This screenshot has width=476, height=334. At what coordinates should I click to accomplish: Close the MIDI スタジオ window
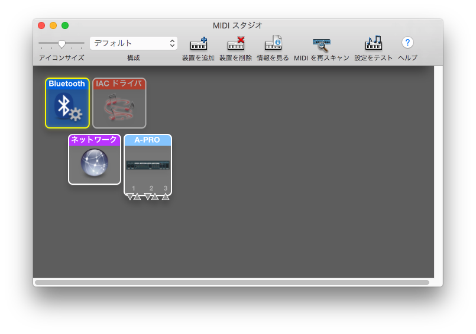41,25
